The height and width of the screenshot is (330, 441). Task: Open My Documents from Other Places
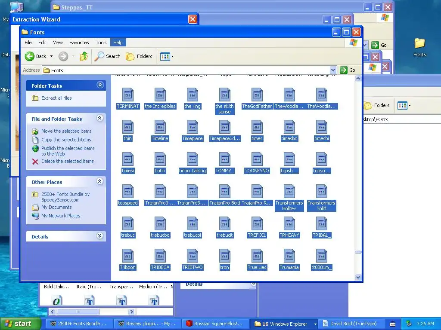[56, 207]
